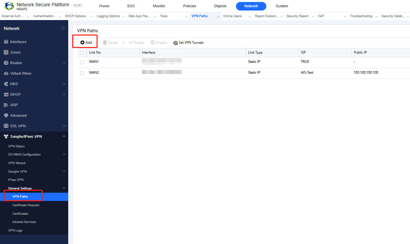410x244 pixels.
Task: Expand the SD-WAN Configuration submenu
Action: coord(25,154)
